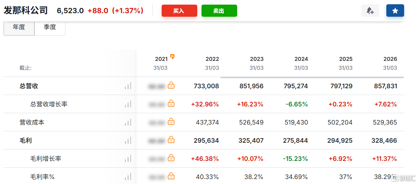The image size is (418, 184).
Task: Open chart icon for 毛利 row
Action: pos(128,140)
